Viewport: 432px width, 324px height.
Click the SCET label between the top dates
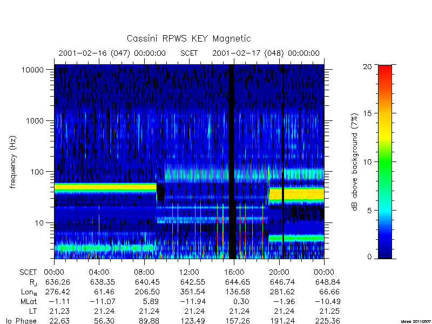(189, 53)
